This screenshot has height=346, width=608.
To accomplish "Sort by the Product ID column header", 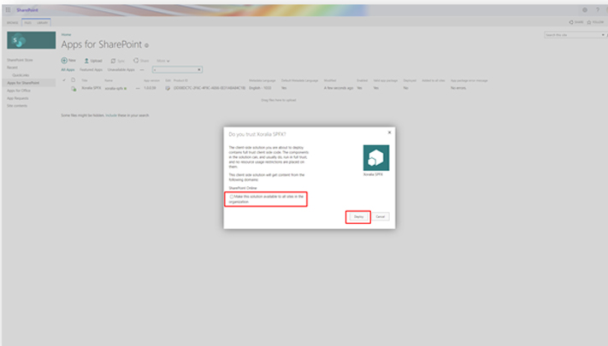I will (x=180, y=80).
